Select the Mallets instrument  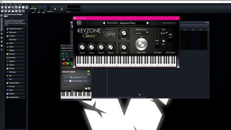tap(16, 51)
